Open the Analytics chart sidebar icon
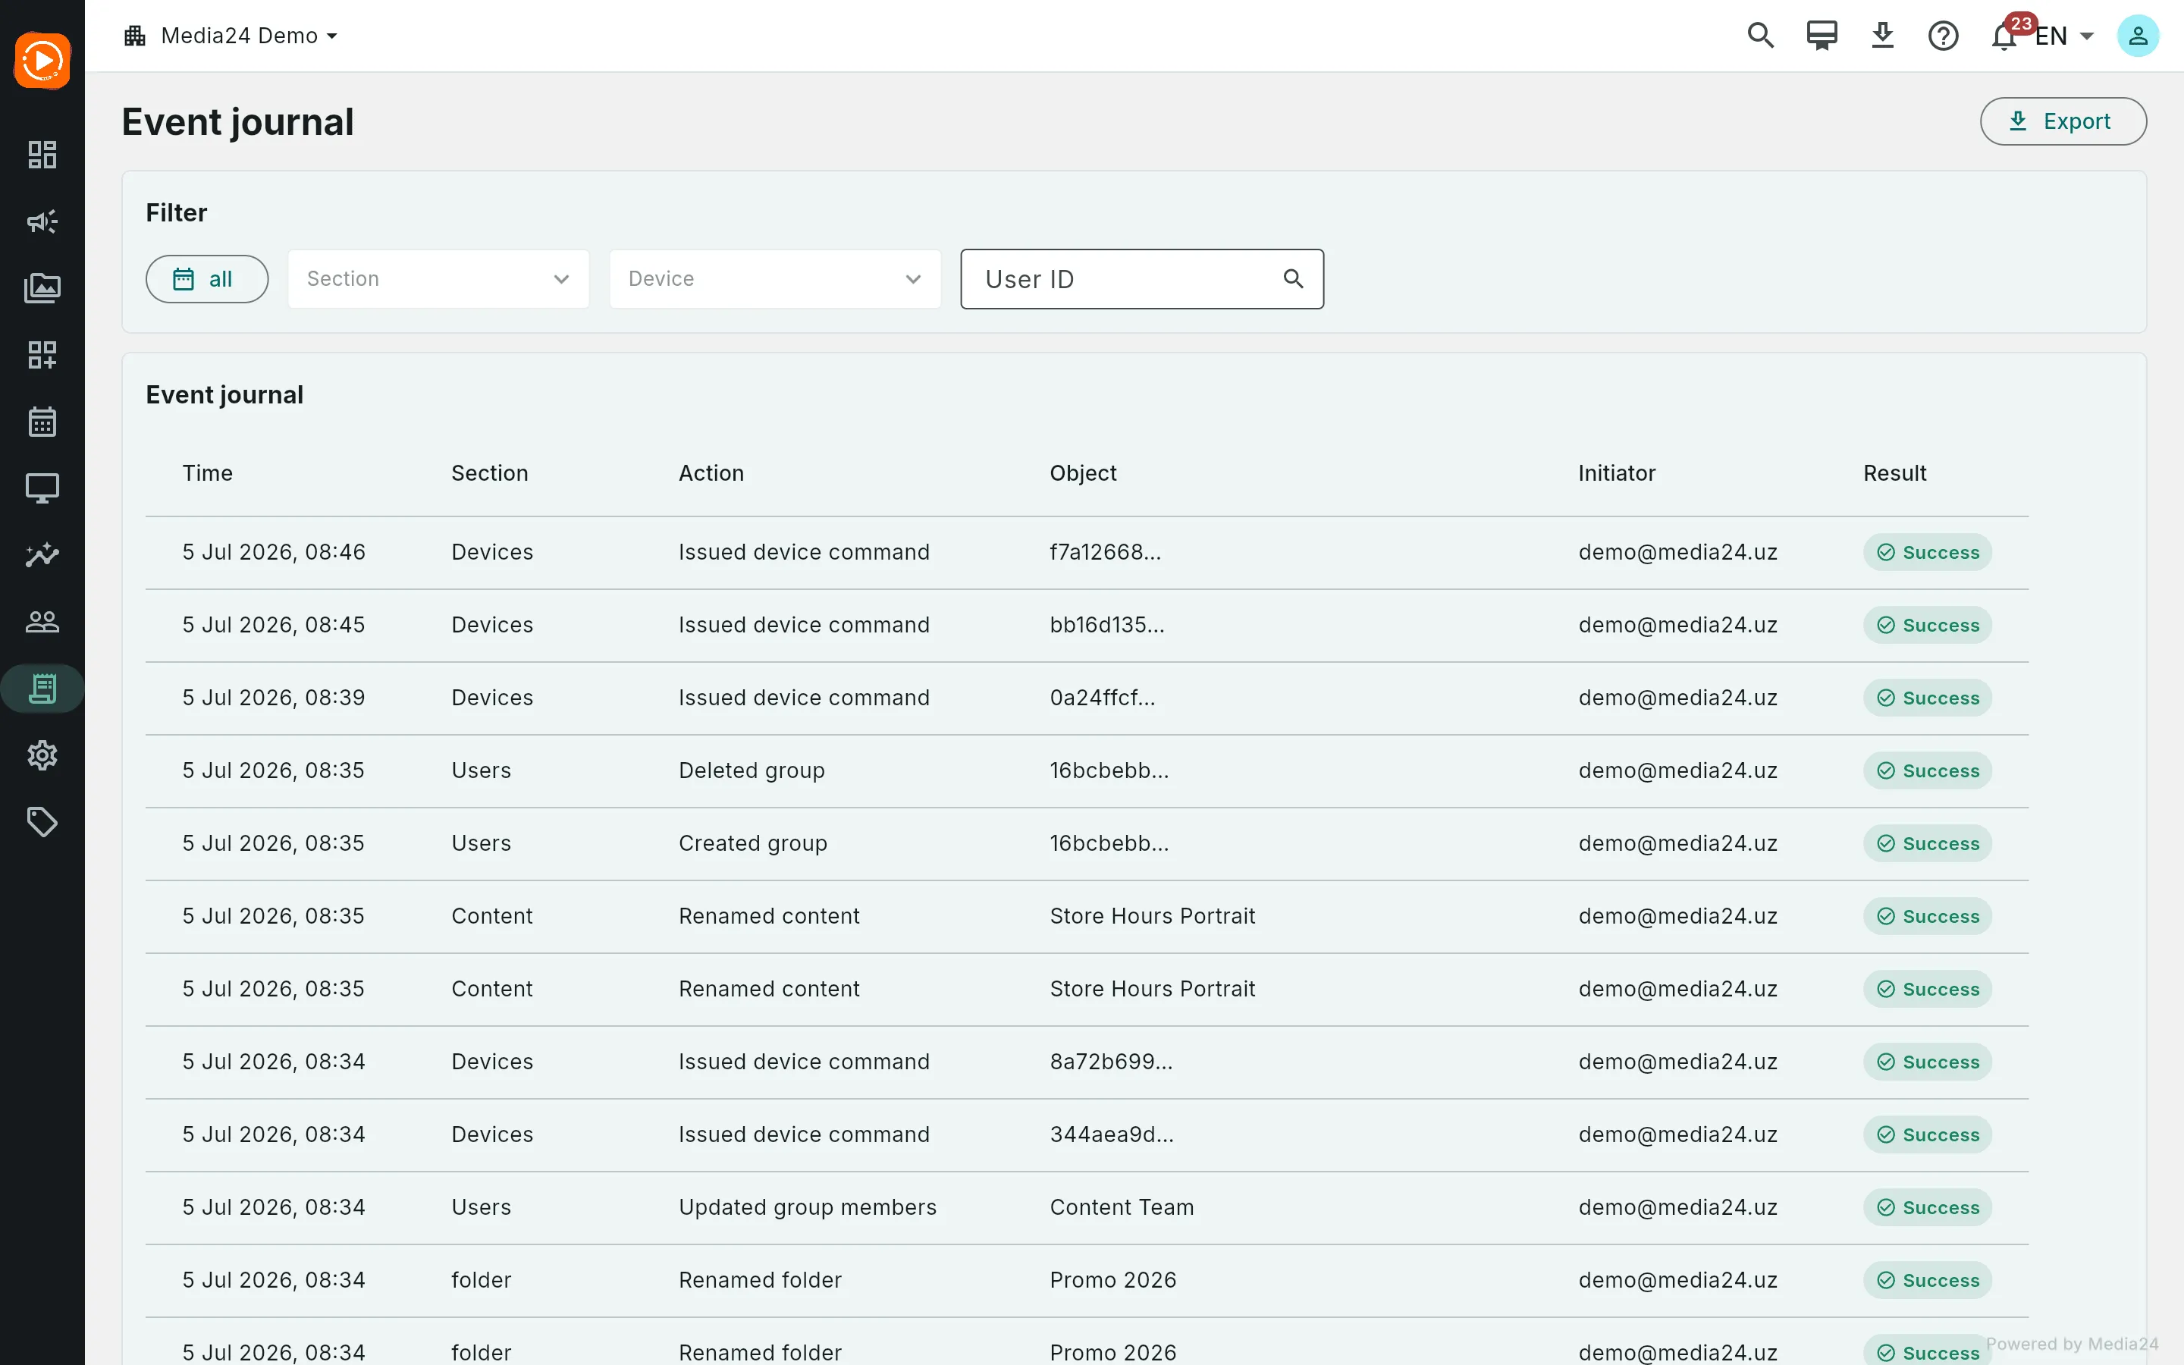 [42, 555]
